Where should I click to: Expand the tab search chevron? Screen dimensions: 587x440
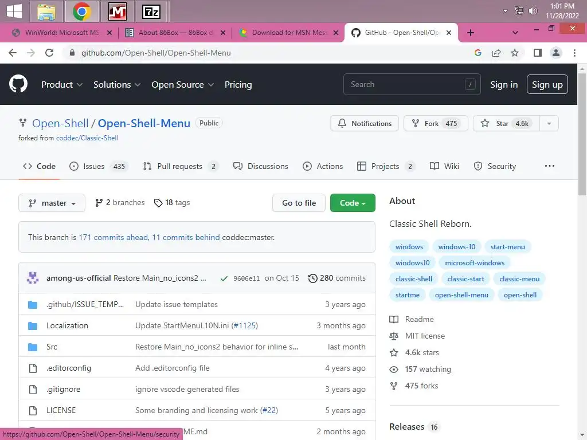click(515, 33)
